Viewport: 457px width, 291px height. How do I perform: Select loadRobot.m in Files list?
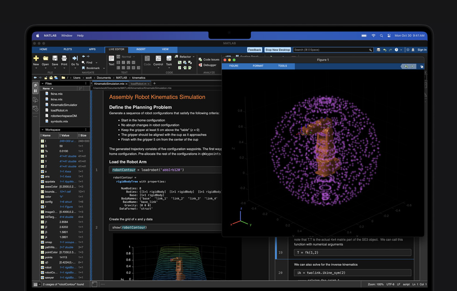pos(59,110)
